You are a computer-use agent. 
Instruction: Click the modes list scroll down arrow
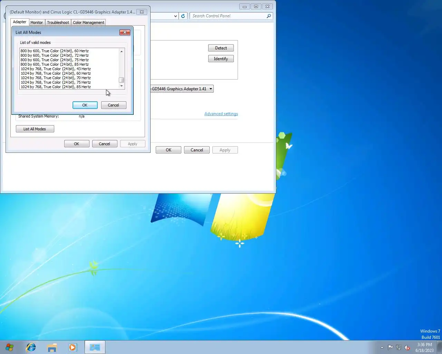[122, 86]
